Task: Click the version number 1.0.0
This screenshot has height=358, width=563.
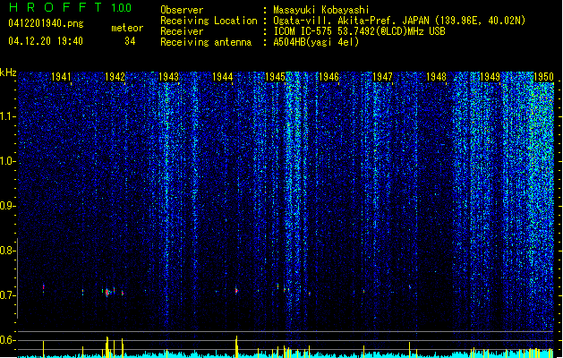Action: pyautogui.click(x=122, y=7)
